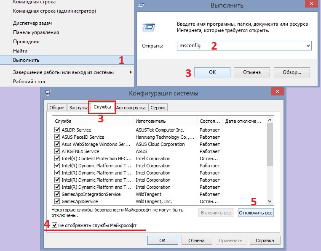Click the Run dialog title bar icon
The image size is (321, 251).
(141, 5)
